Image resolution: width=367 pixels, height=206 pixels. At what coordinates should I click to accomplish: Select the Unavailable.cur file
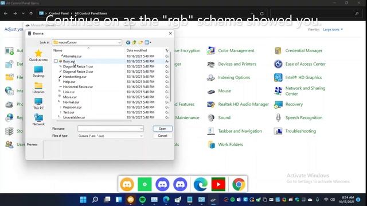tap(74, 117)
